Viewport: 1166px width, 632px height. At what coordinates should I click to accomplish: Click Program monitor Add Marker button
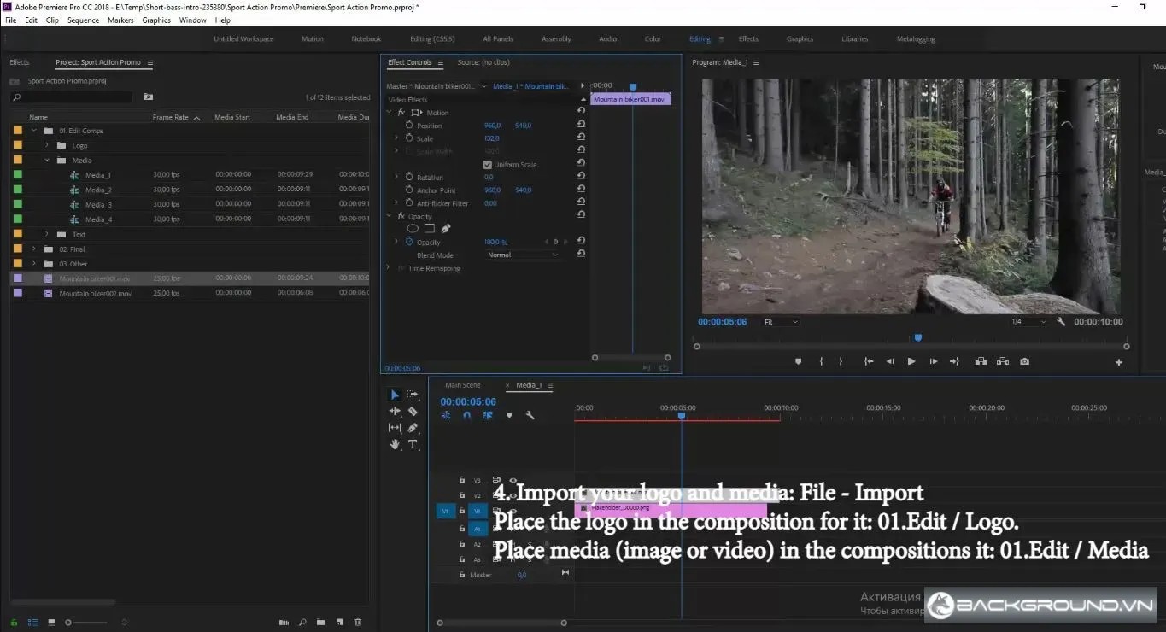799,361
